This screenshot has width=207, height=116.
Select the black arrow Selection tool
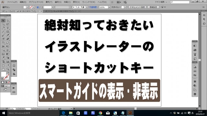3,21
